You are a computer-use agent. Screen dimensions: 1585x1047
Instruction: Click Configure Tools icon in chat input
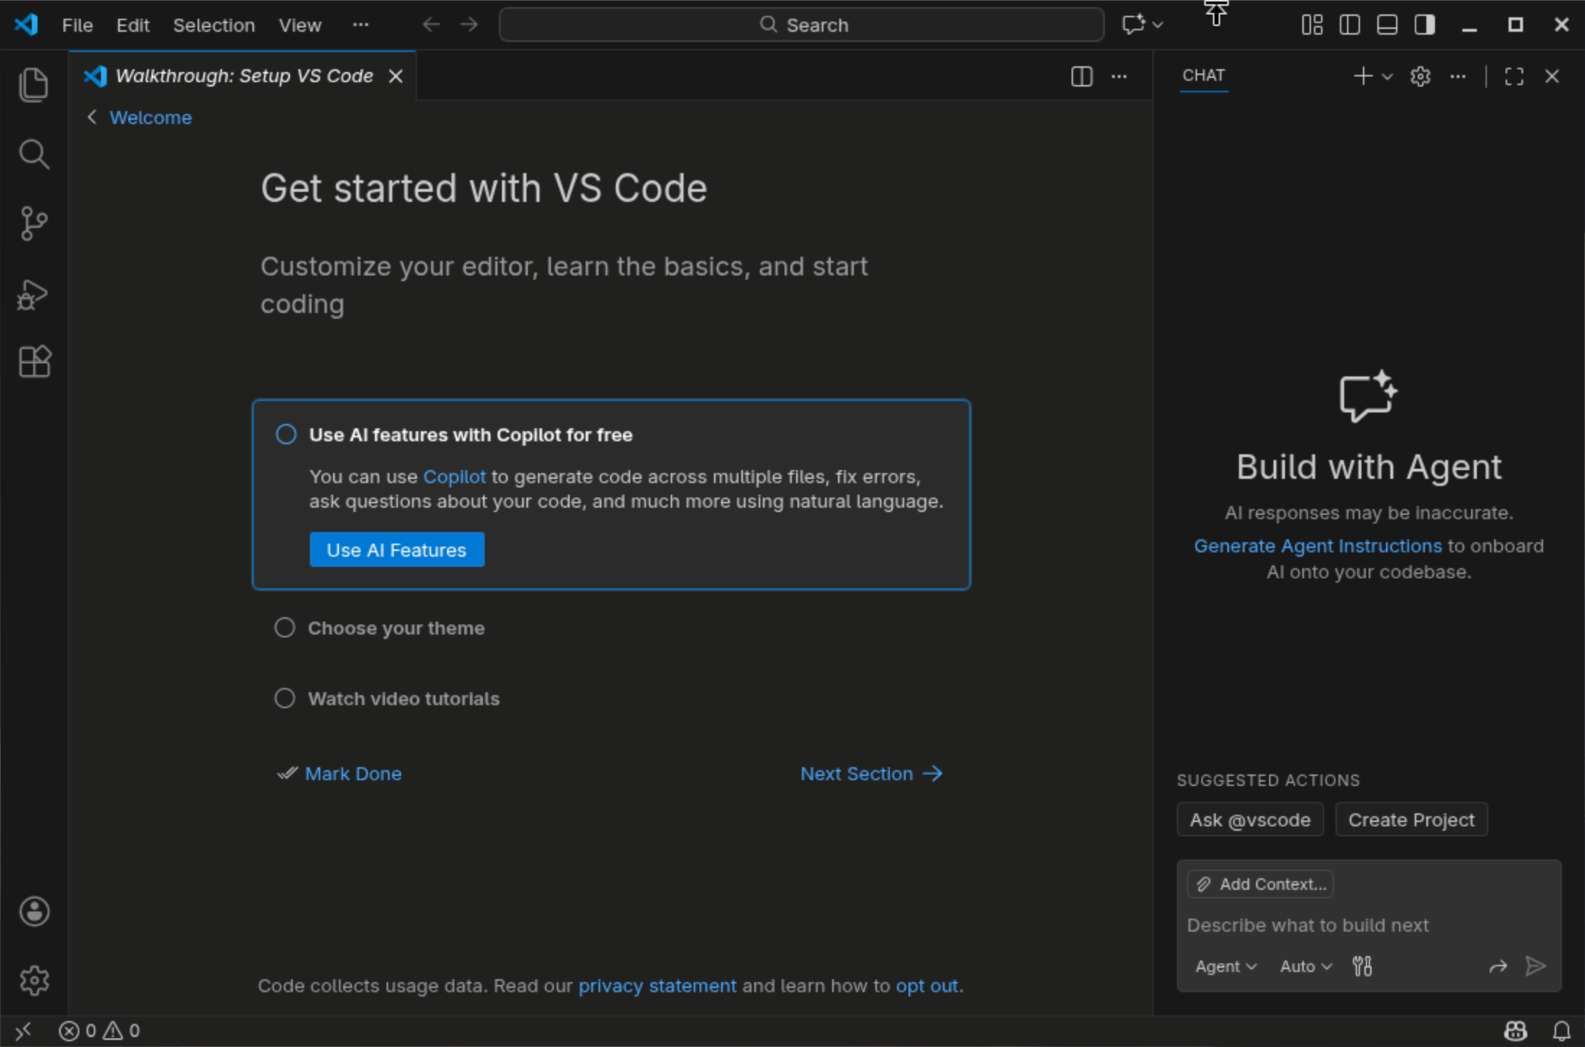tap(1362, 966)
